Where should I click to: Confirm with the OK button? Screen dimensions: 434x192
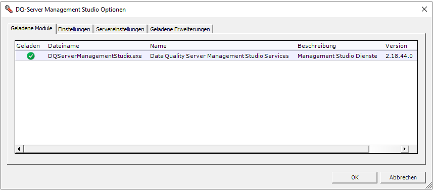pyautogui.click(x=355, y=177)
